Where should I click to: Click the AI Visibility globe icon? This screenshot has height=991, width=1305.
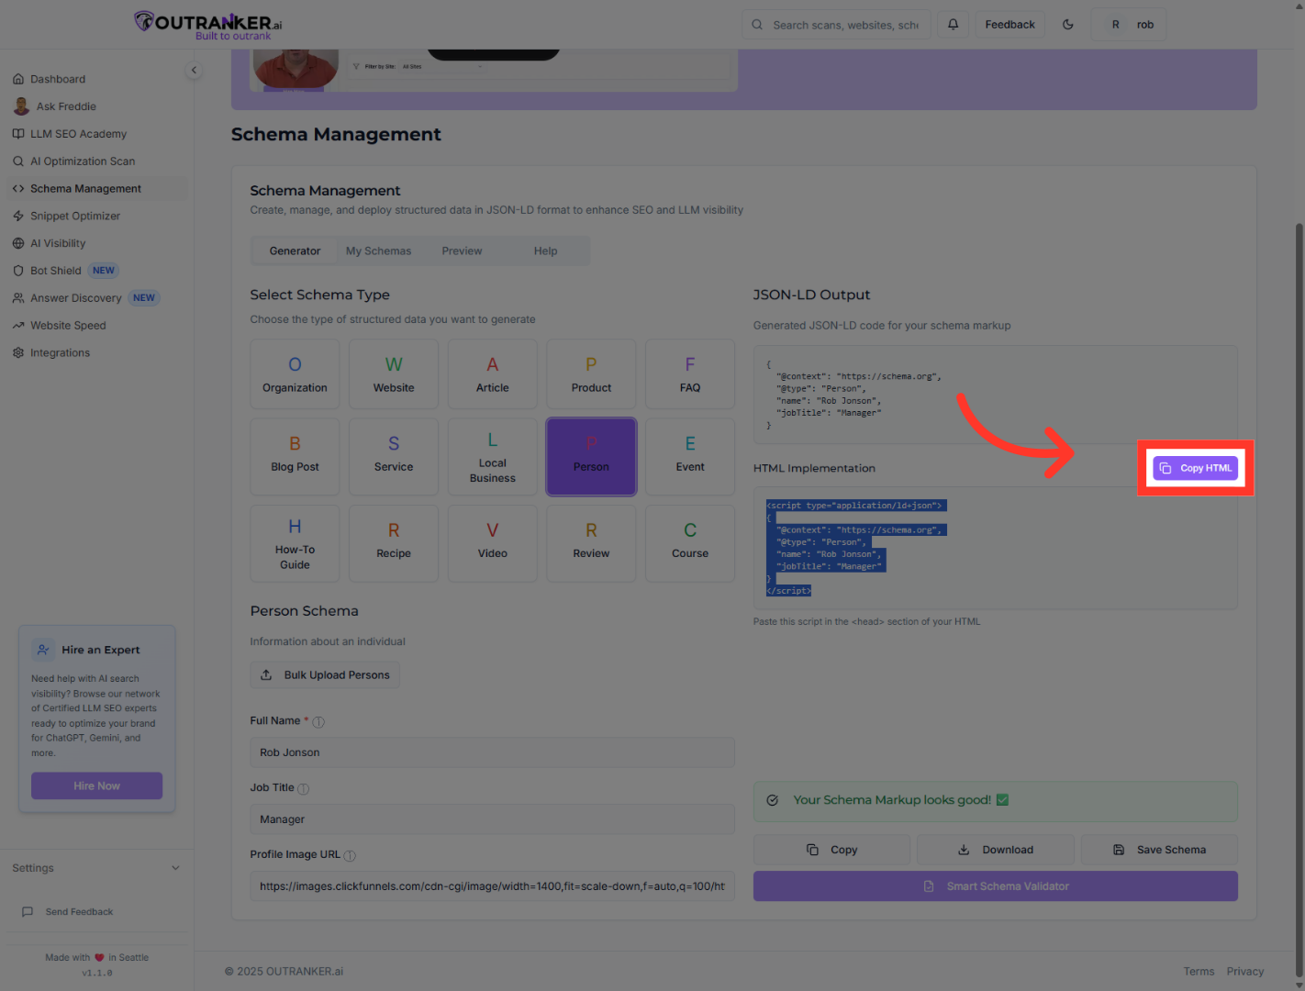coord(18,243)
